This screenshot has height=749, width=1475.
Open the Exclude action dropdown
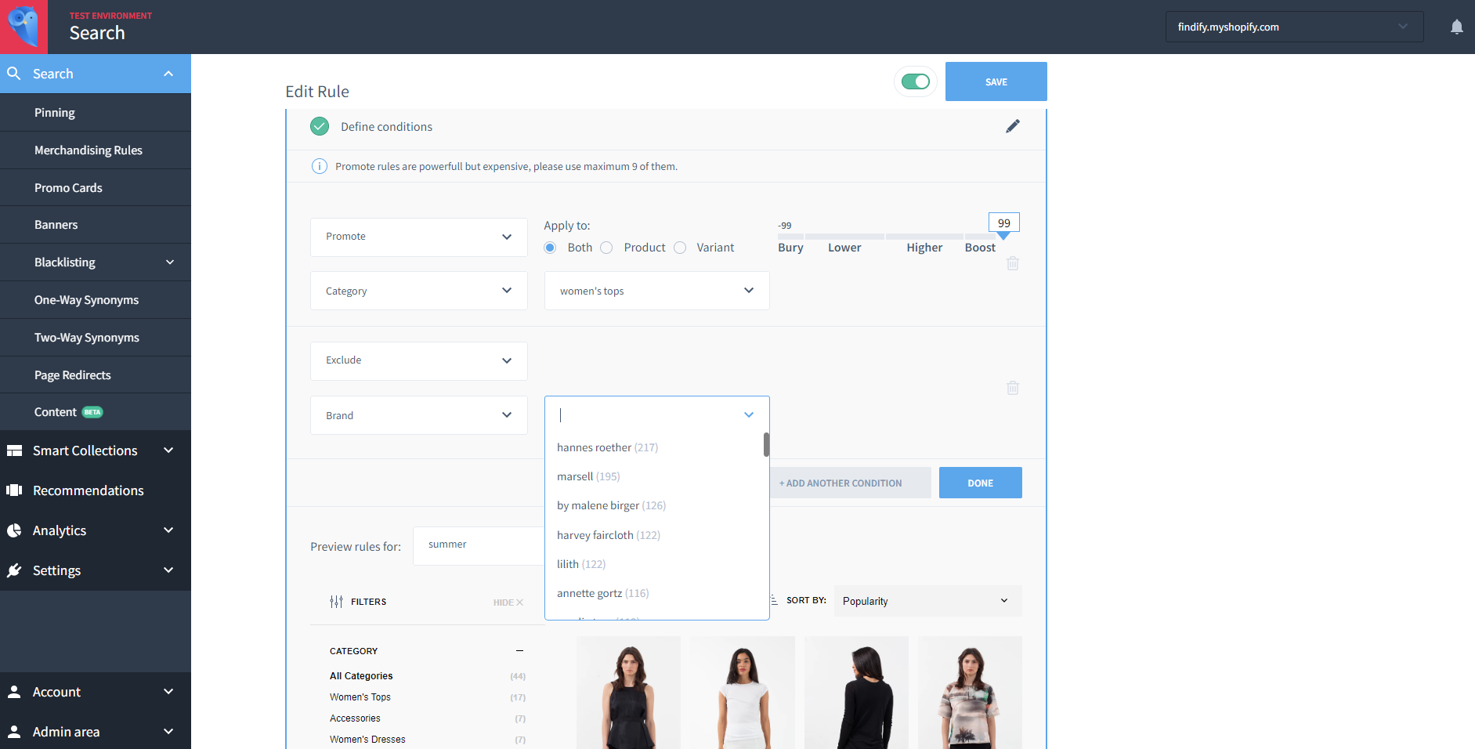point(419,360)
